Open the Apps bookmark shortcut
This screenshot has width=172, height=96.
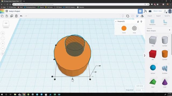(3, 7)
